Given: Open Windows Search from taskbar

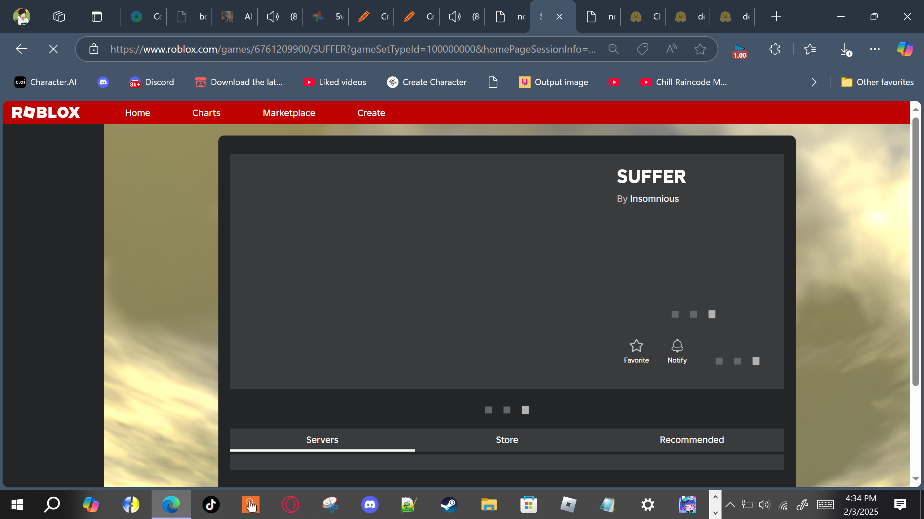Looking at the screenshot, I should click(x=52, y=505).
